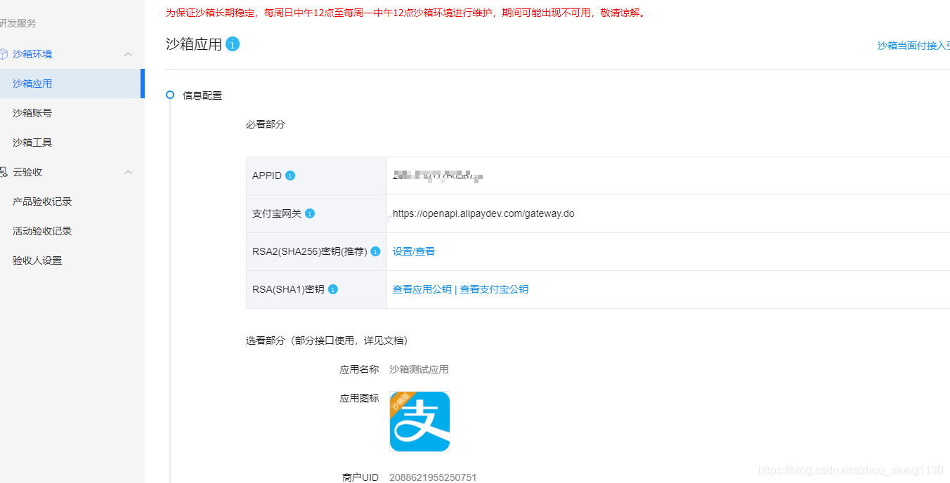
Task: Click info icon beside RSA(SHA1)密钥 label
Action: (333, 289)
